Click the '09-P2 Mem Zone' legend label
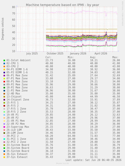 17,84
